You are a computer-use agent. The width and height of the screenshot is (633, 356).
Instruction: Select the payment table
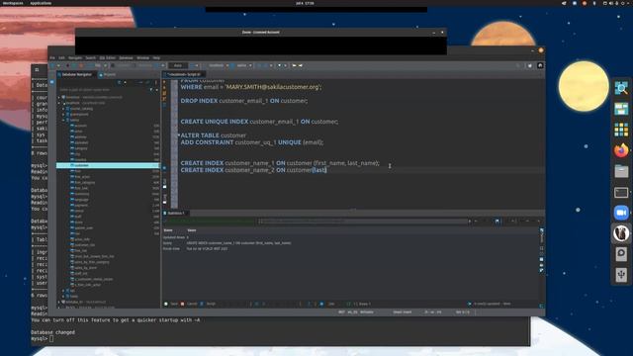[81, 205]
